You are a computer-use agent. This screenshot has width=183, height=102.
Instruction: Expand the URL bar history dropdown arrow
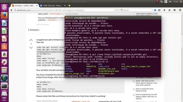pyautogui.click(x=115, y=10)
